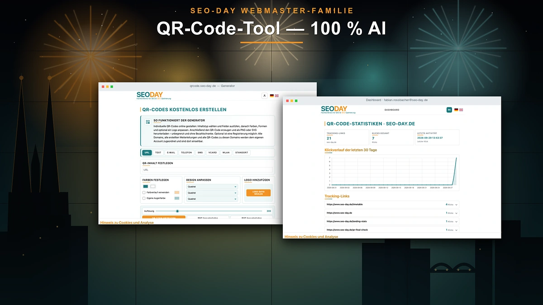Switch Generator window to English flag
Screen dimensions: 543x305
tap(276, 96)
